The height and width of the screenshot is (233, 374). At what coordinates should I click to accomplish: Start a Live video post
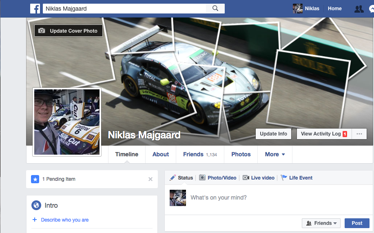[258, 178]
